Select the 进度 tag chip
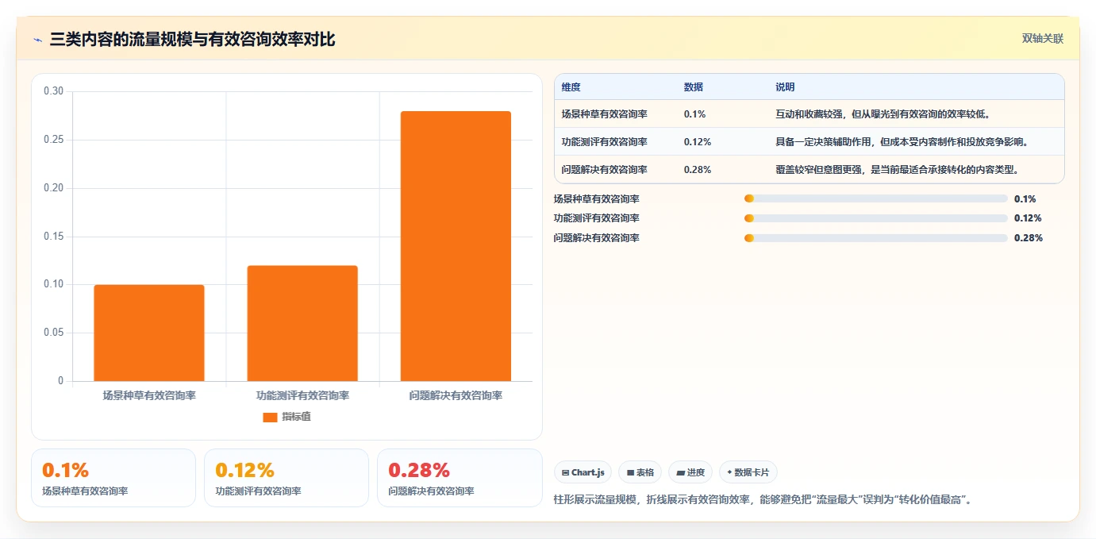The width and height of the screenshot is (1096, 539). [x=690, y=472]
